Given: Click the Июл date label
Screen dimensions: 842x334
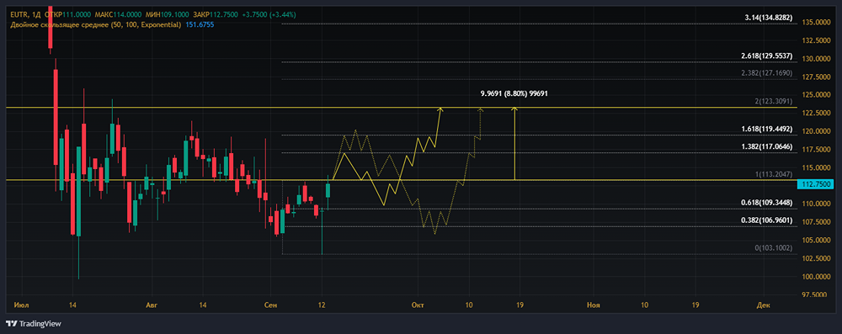Looking at the screenshot, I should click(22, 305).
